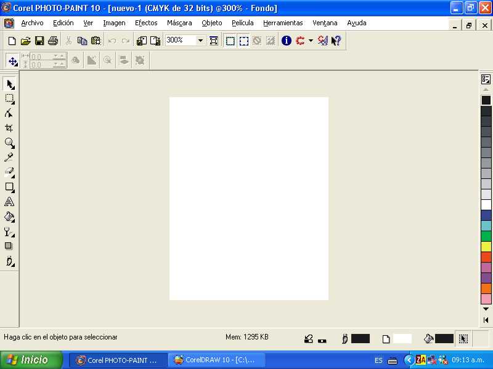
Task: Expand palette with the end arrow button
Action: (486, 320)
